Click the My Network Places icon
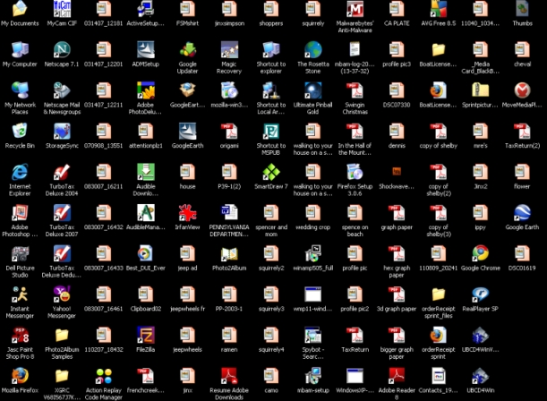This screenshot has height=401, width=547. pyautogui.click(x=20, y=90)
